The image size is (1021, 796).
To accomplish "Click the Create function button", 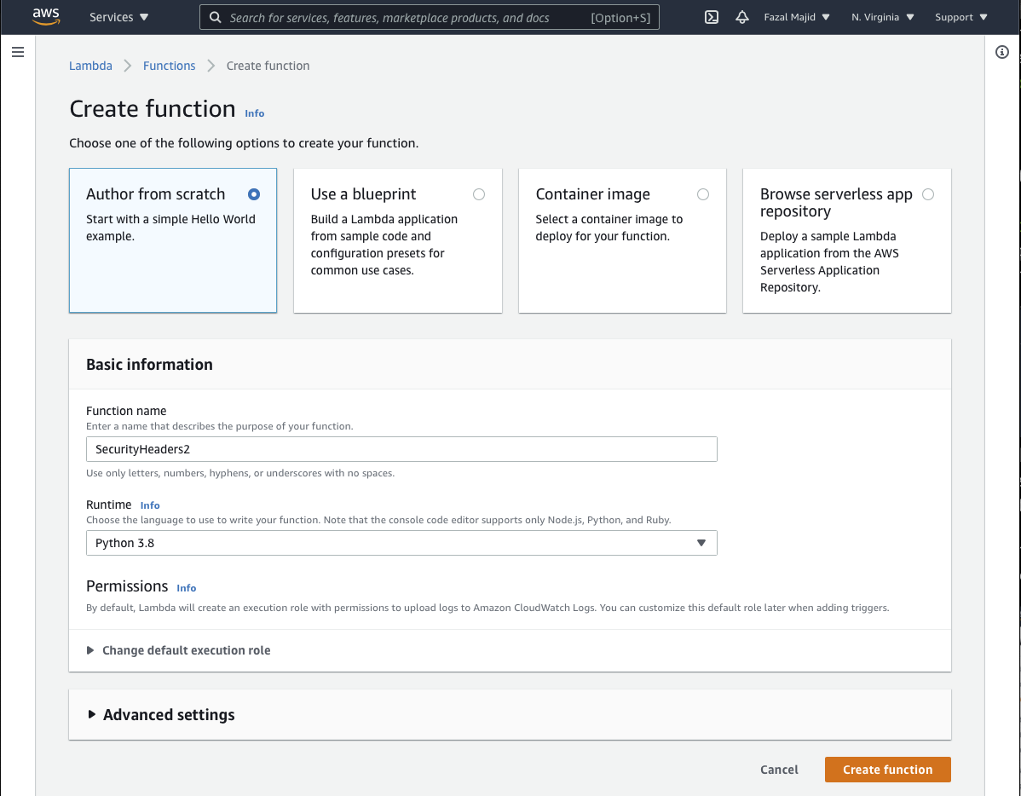I will pyautogui.click(x=887, y=770).
